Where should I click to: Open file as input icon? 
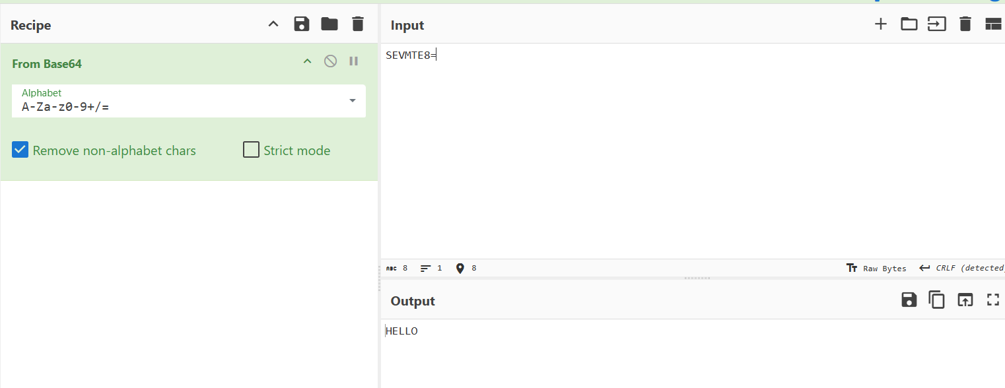pos(937,24)
